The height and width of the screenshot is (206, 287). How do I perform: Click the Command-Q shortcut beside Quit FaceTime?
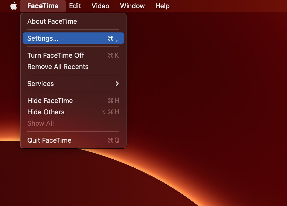point(113,140)
